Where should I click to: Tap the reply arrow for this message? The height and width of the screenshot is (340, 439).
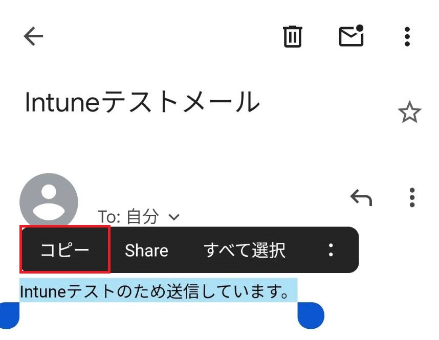pyautogui.click(x=361, y=197)
